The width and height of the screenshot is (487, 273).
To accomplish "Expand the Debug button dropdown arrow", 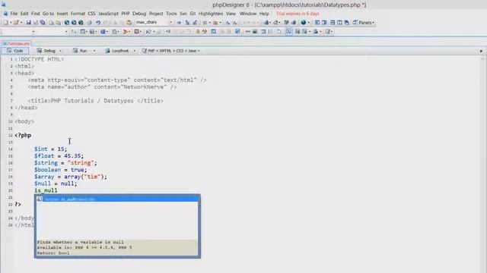I will click(60, 51).
